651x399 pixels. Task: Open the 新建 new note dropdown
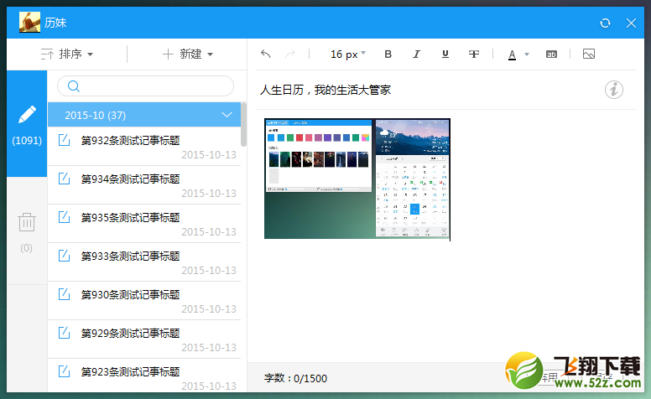click(188, 54)
